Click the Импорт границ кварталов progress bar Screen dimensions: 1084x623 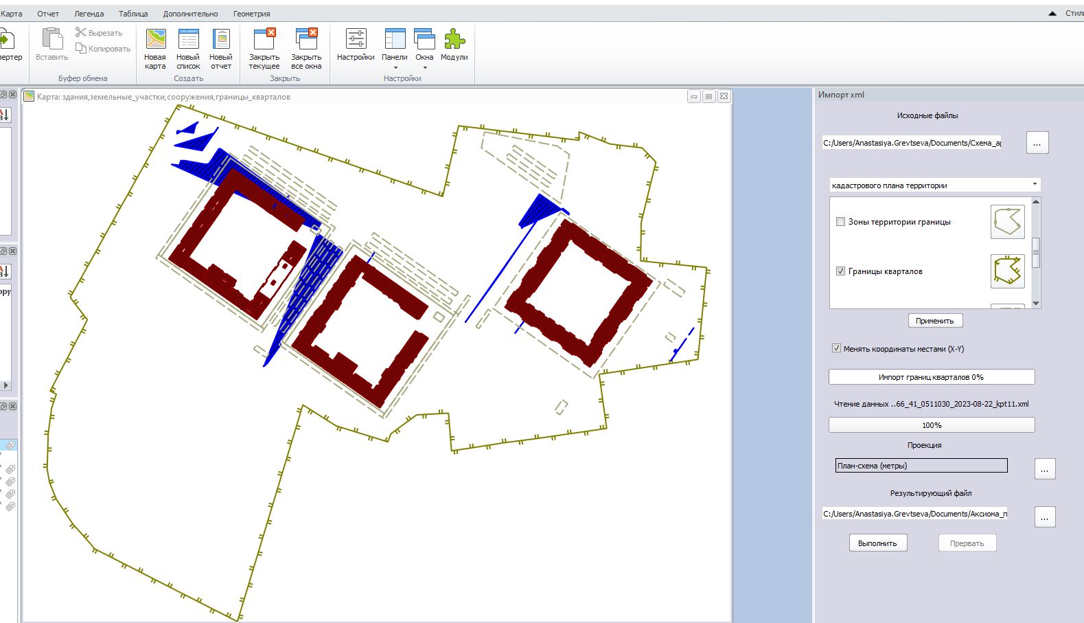[931, 377]
